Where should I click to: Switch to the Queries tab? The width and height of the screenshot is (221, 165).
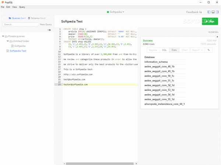click(17, 18)
